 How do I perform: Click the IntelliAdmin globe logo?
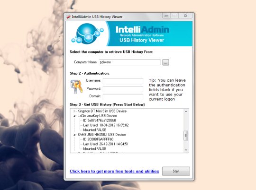[x=88, y=34]
